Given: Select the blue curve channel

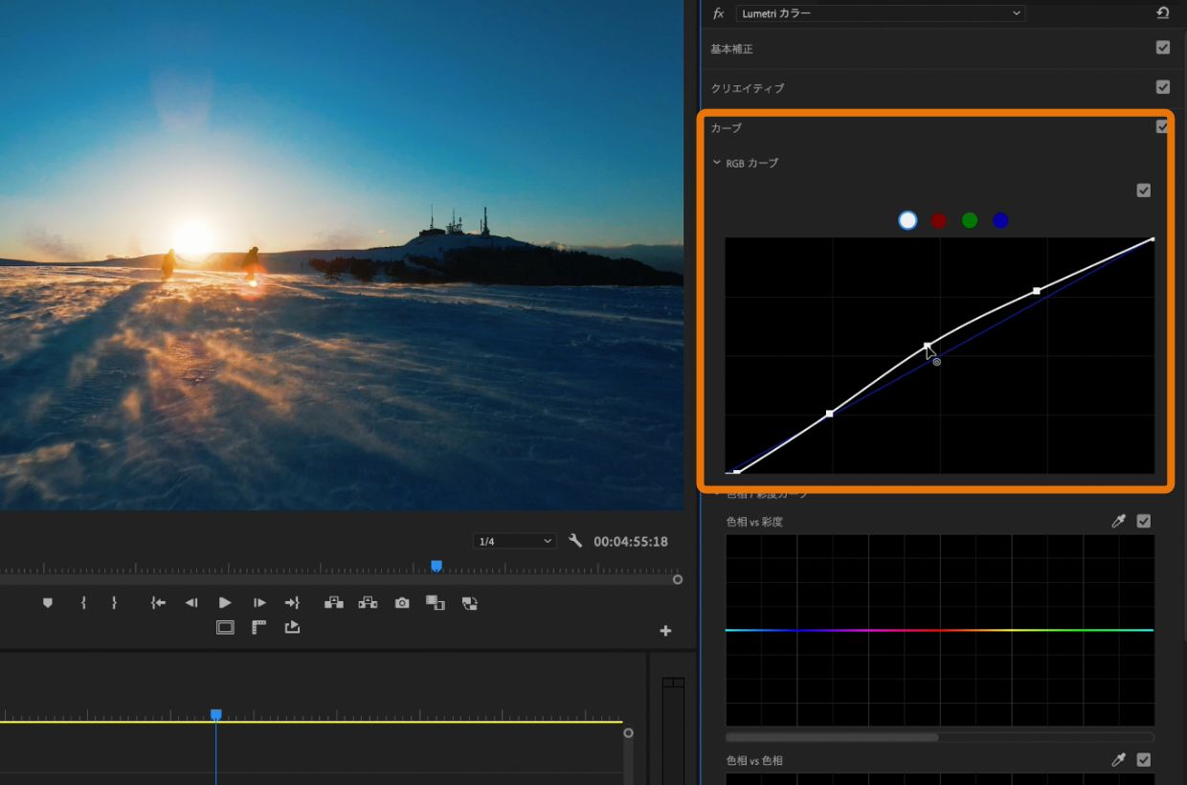Looking at the screenshot, I should (x=1000, y=220).
